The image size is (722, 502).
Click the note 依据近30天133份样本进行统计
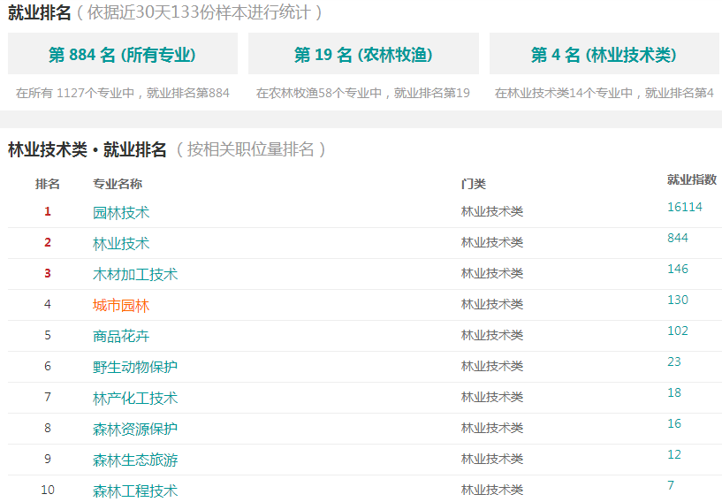coord(199,12)
